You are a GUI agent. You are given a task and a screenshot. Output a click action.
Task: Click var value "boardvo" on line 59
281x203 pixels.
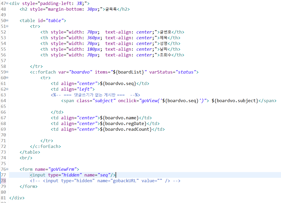coord(81,72)
